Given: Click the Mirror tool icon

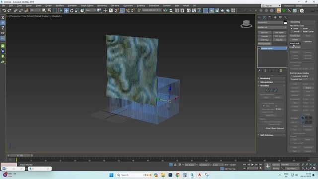Looking at the screenshot, I should pos(165,10).
